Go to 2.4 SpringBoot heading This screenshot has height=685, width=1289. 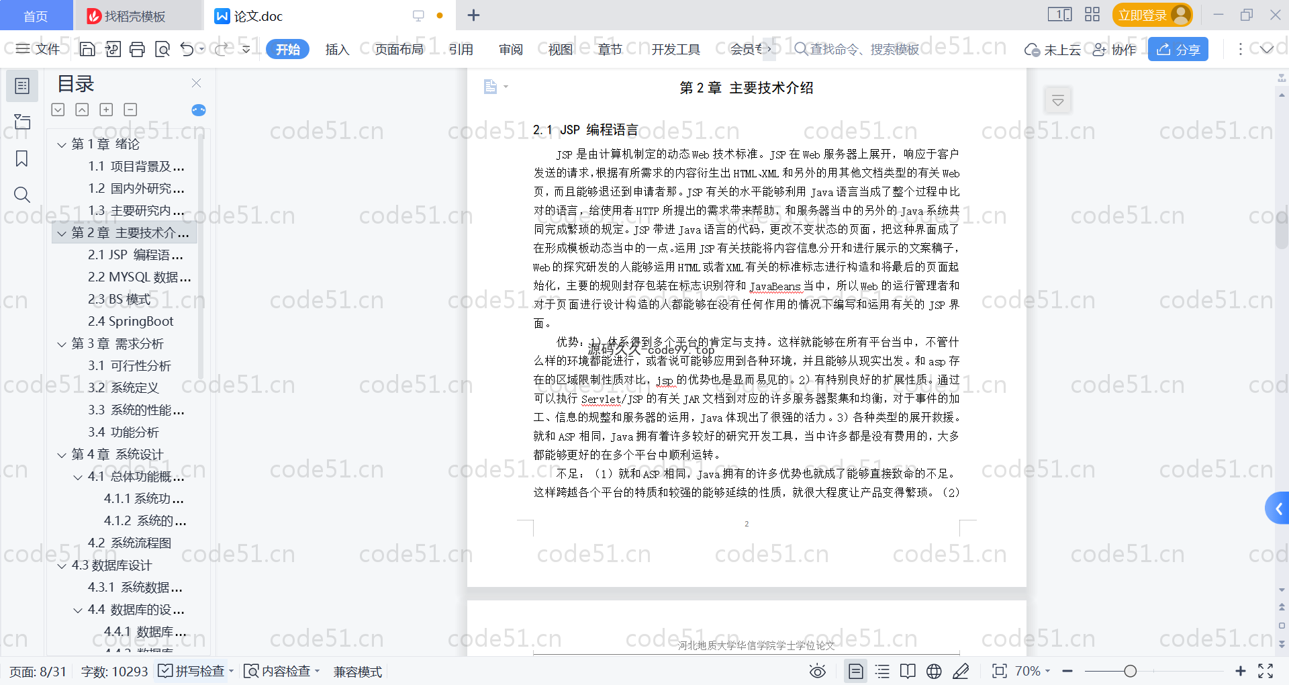[x=130, y=321]
